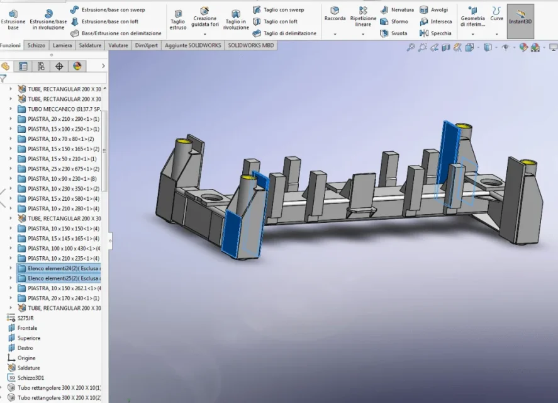Choose the Interseca tool
558x403 pixels.
(436, 22)
